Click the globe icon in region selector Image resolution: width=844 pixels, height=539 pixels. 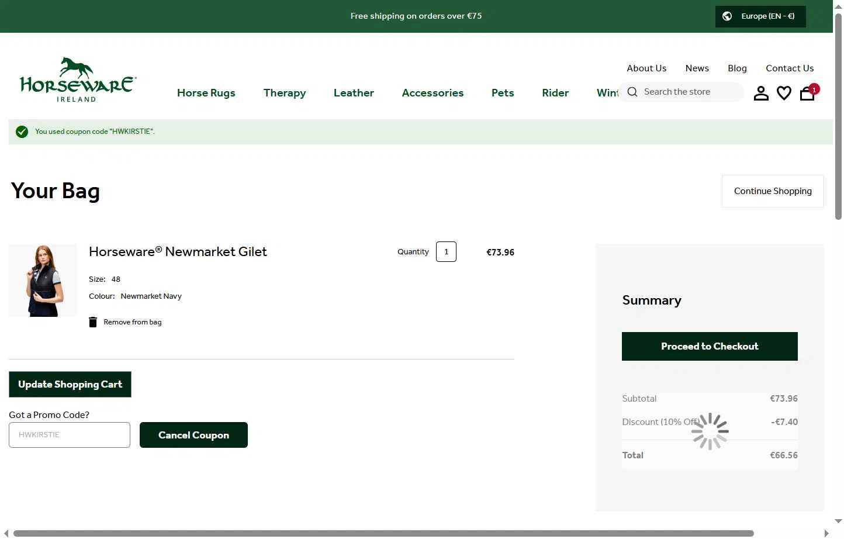[727, 16]
